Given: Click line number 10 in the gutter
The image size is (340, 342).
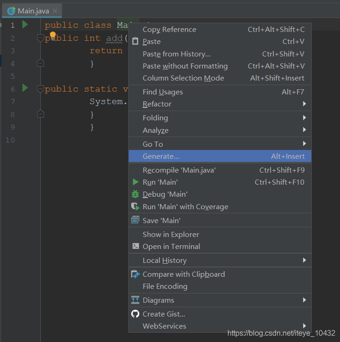Looking at the screenshot, I should [10, 140].
